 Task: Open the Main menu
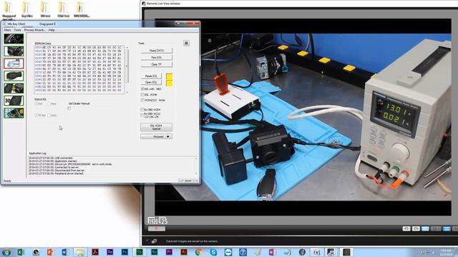(x=8, y=30)
